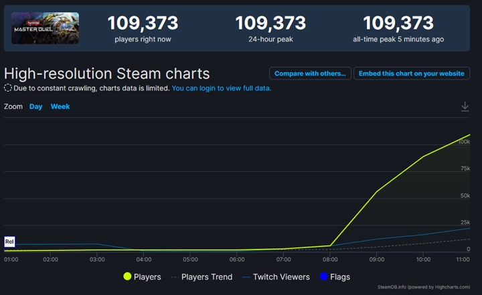Image resolution: width=482 pixels, height=295 pixels.
Task: Click the 08:00 time axis label
Action: pos(330,259)
